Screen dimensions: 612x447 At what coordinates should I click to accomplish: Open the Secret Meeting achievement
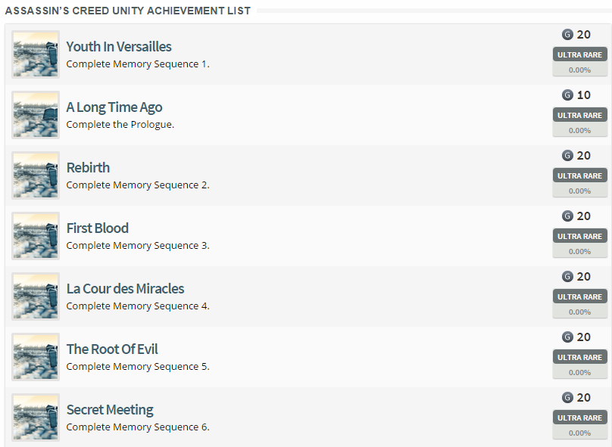pos(109,409)
